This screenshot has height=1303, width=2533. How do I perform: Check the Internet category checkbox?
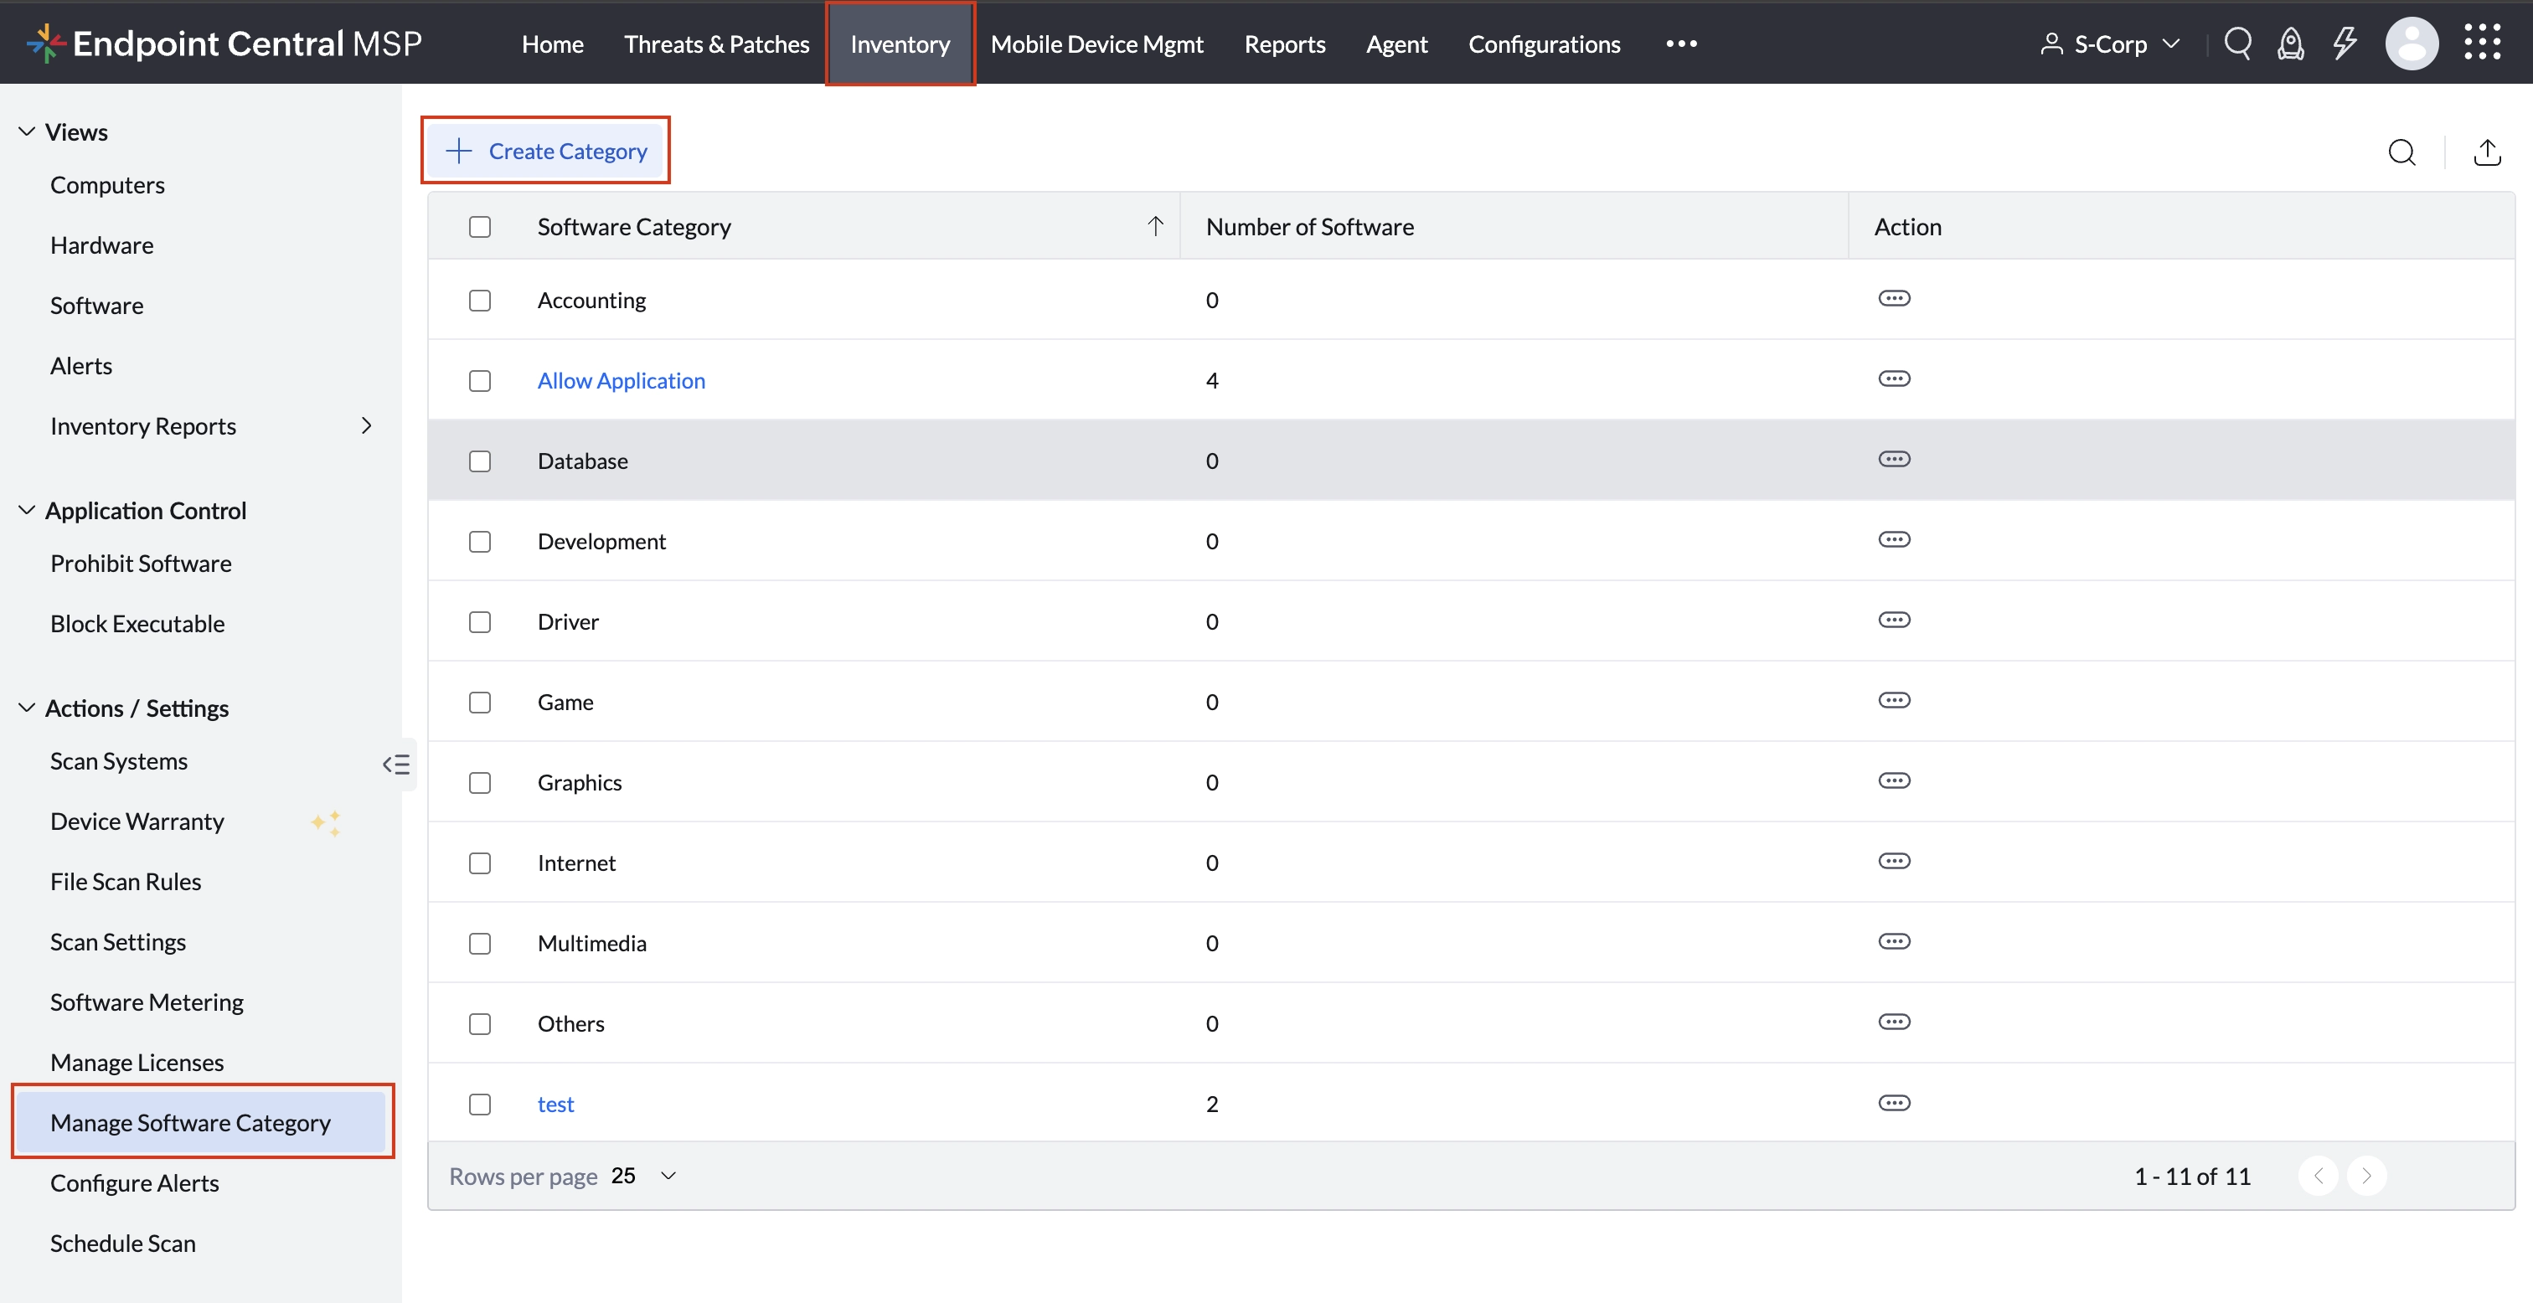[x=480, y=863]
